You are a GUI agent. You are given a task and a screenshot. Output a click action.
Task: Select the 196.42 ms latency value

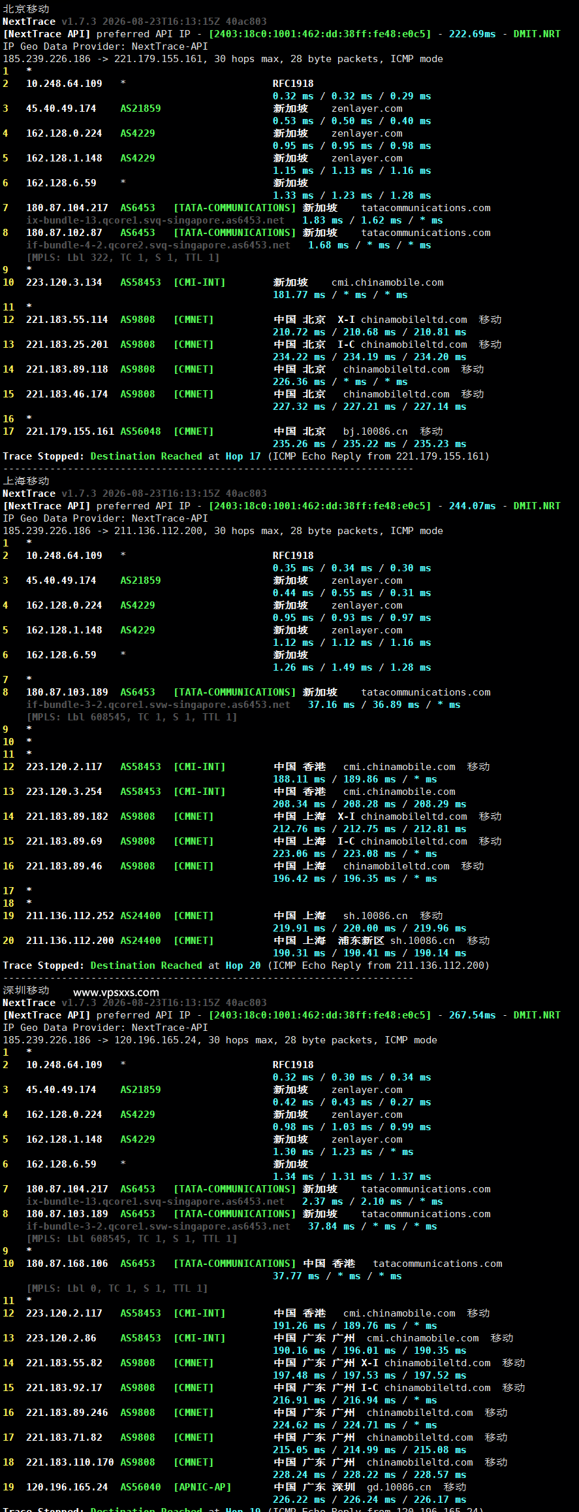(299, 879)
